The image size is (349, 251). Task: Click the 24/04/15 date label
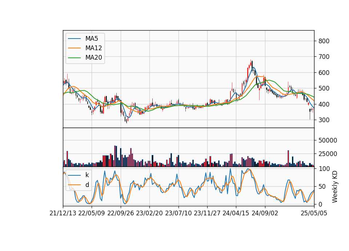(236, 214)
